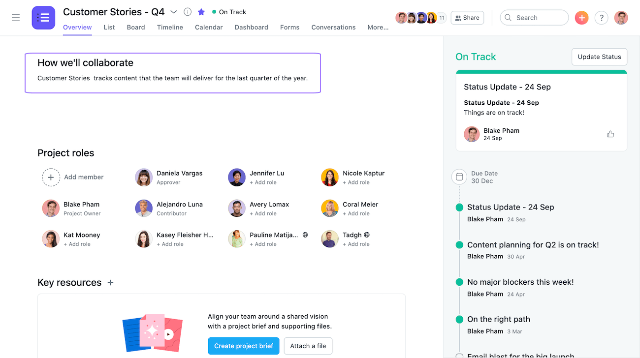Click the Add member plus circle

(x=51, y=177)
